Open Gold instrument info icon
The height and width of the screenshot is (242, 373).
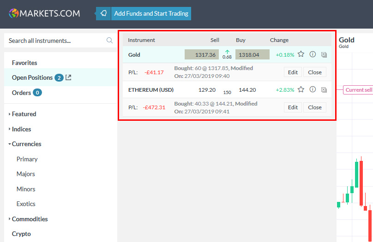coord(313,54)
